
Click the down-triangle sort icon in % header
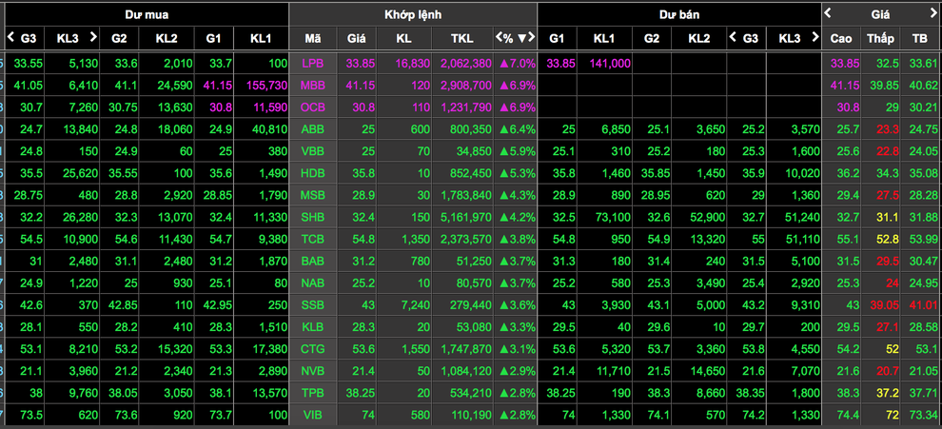[521, 38]
